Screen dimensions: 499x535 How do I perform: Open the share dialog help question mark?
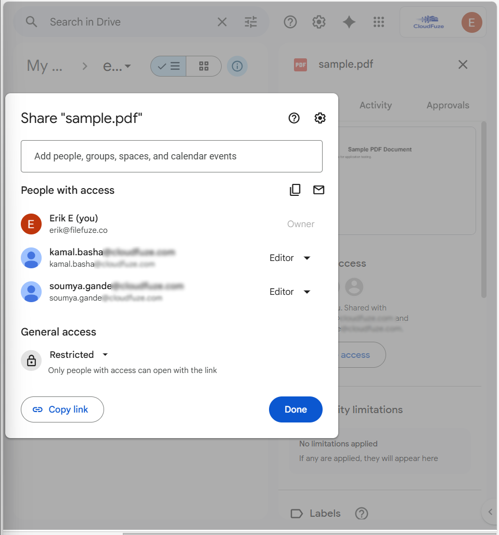294,118
